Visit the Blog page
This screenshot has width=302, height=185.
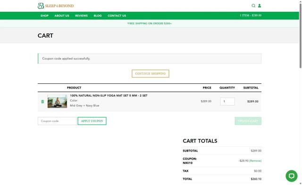coord(98,16)
